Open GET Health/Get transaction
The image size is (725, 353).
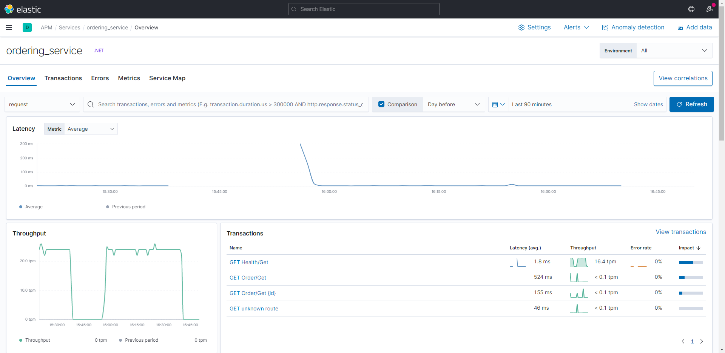click(x=249, y=262)
